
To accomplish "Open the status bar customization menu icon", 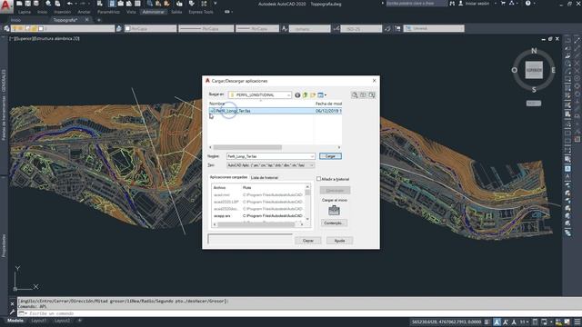I will click(577, 322).
